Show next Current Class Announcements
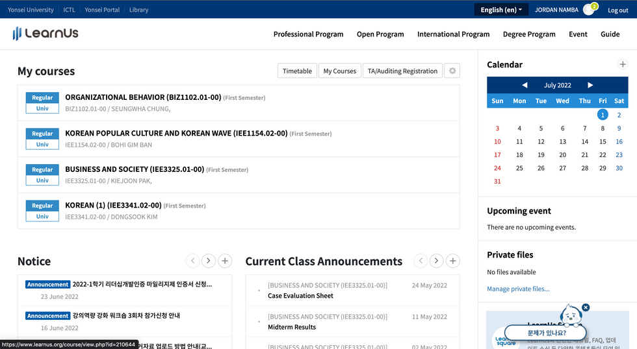637x349 pixels. pyautogui.click(x=436, y=261)
